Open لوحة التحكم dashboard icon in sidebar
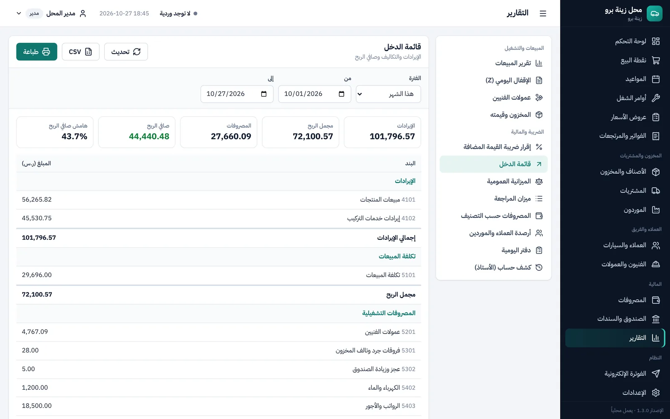 point(656,41)
